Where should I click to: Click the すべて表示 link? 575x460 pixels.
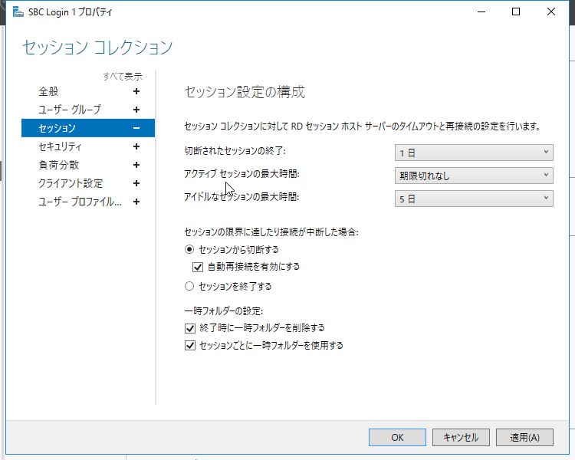(123, 77)
